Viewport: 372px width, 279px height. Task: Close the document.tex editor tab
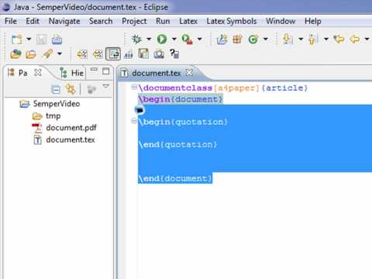pyautogui.click(x=189, y=73)
